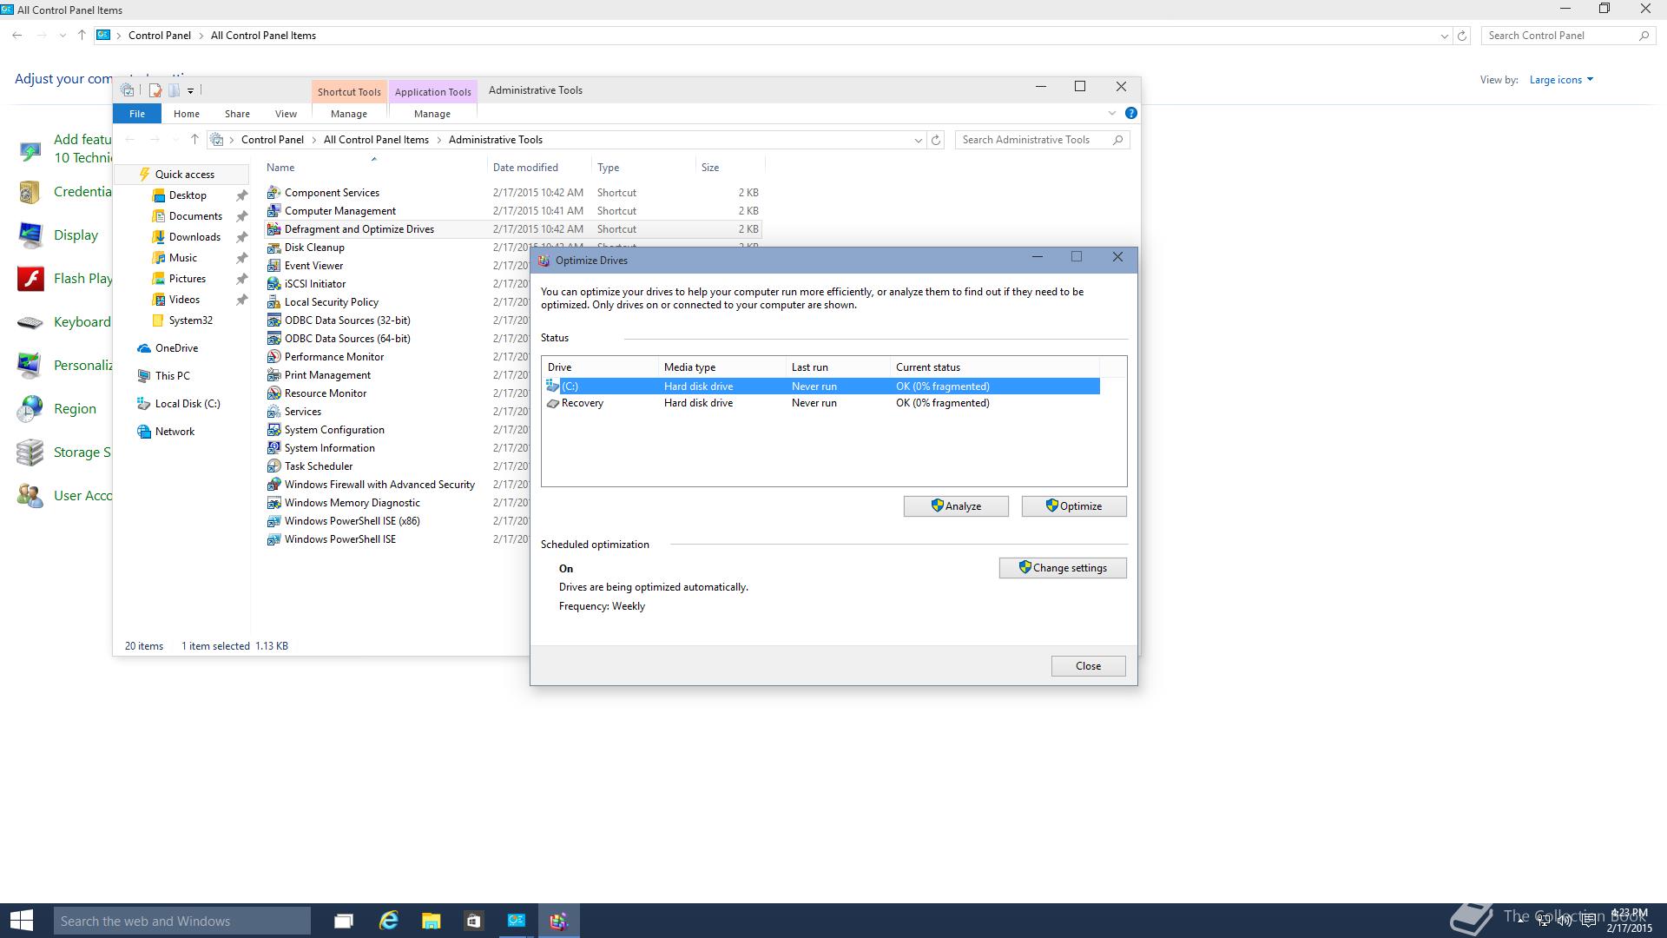Click the Network icon in navigation pane

144,432
